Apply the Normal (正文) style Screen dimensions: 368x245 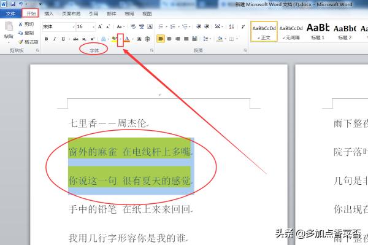click(x=264, y=31)
